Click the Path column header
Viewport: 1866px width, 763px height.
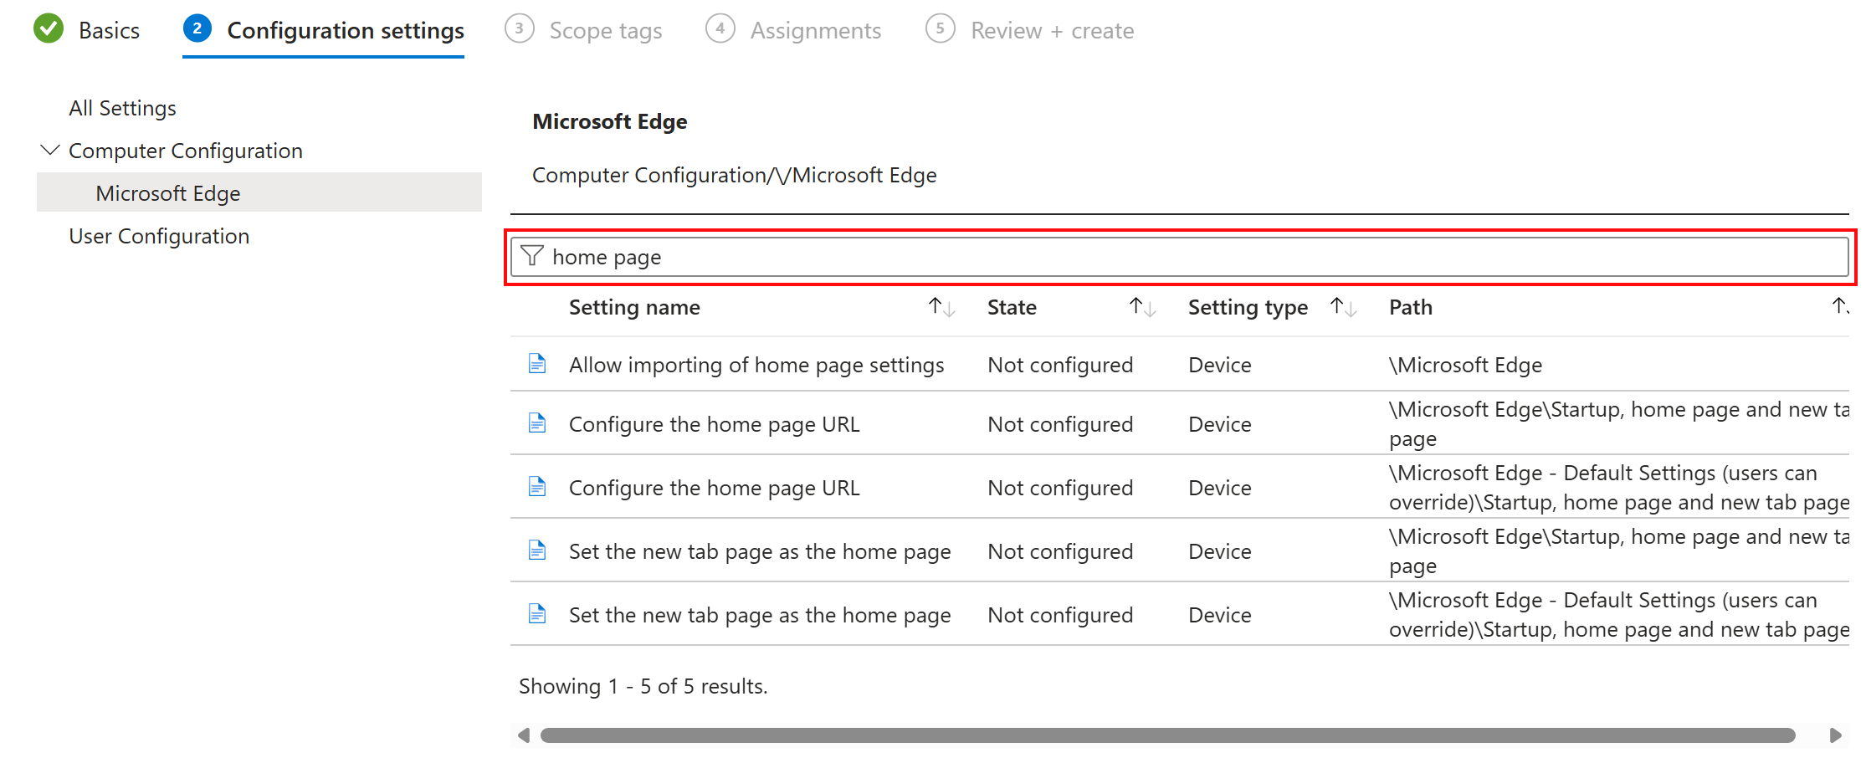(1411, 307)
